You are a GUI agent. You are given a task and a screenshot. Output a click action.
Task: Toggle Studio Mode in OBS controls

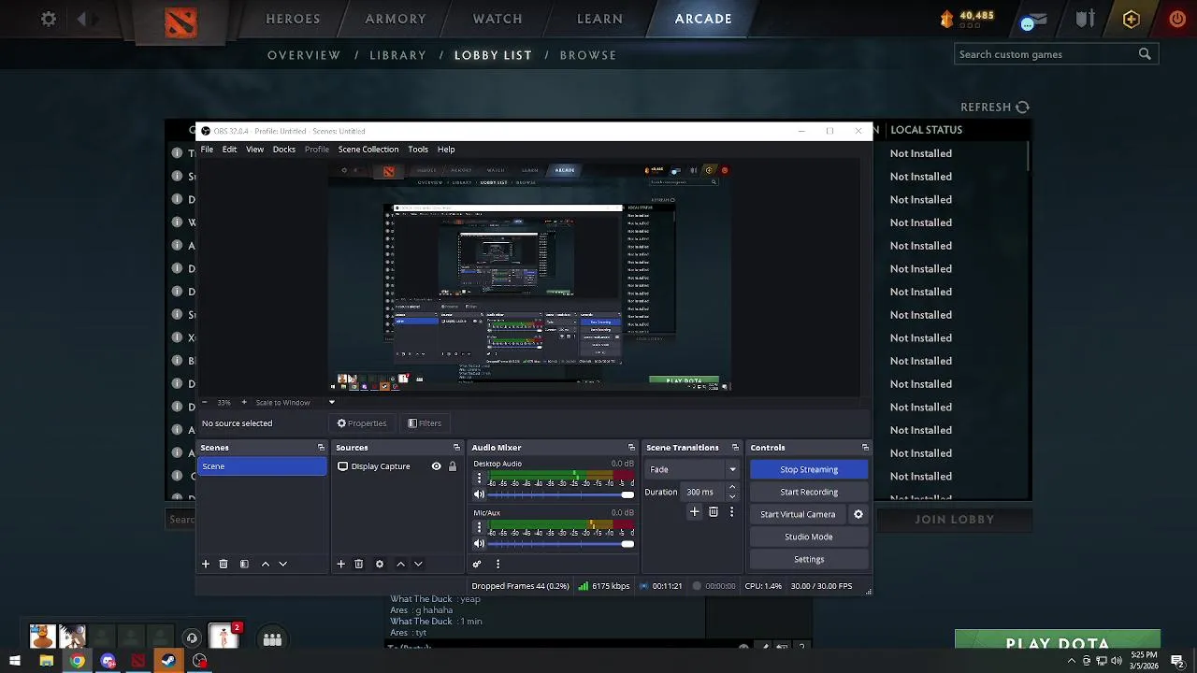point(809,537)
